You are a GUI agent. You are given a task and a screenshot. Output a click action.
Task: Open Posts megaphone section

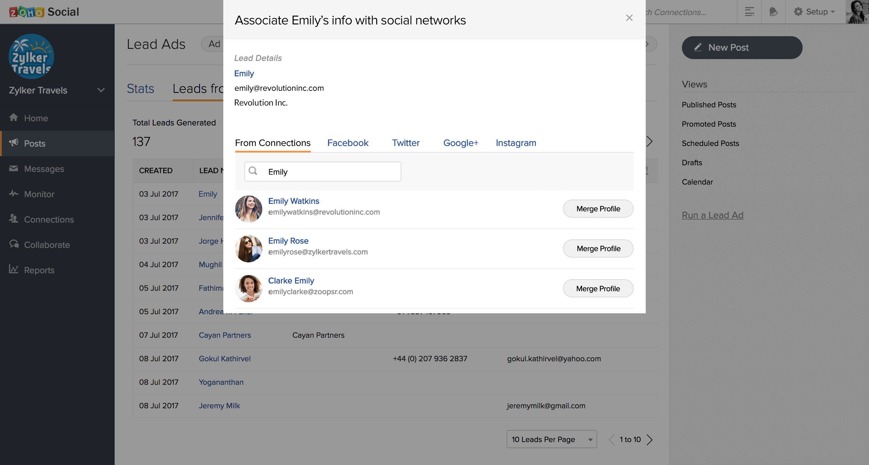point(57,143)
